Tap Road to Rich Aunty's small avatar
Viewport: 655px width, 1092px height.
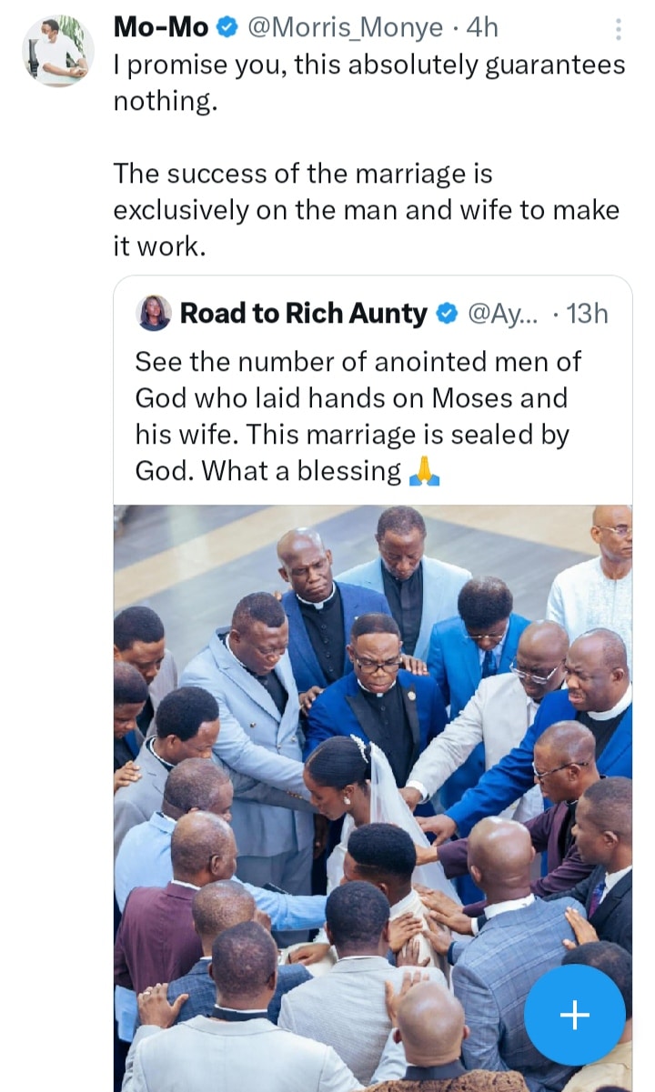[154, 314]
